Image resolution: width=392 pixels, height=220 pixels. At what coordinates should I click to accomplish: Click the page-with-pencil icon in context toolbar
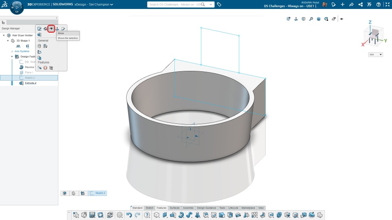(63, 29)
